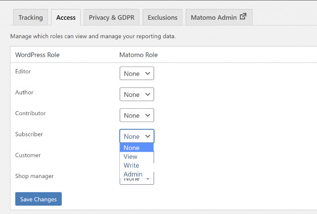Viewport: 317px width, 214px height.
Task: Choose Admin in the Subscriber dropdown list
Action: pos(137,174)
